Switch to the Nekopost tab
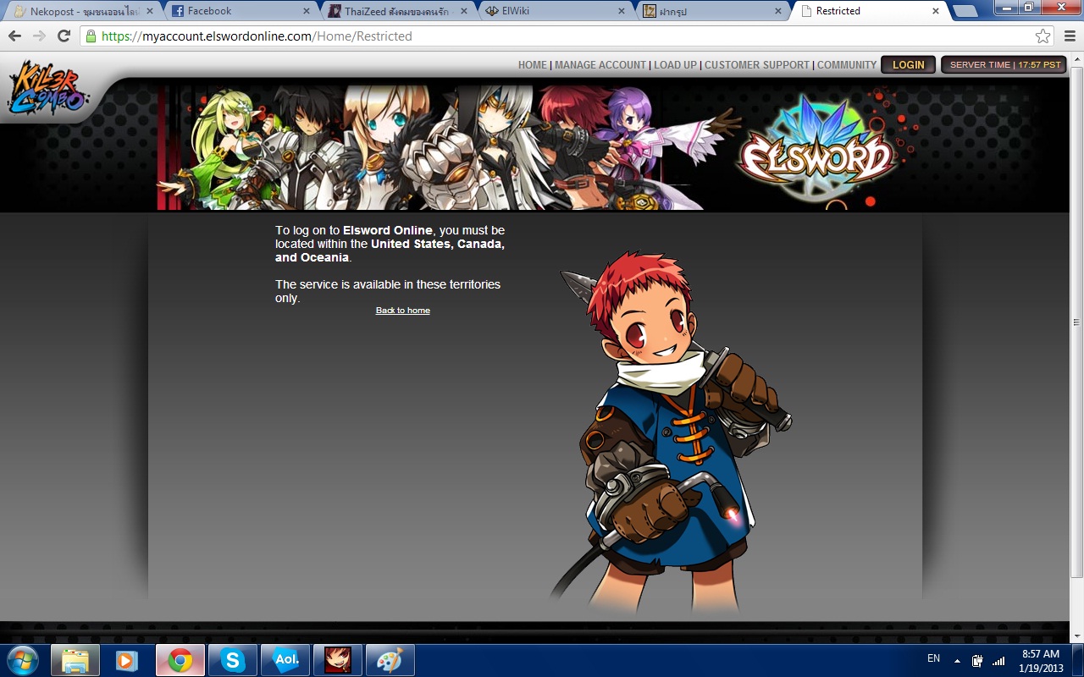Viewport: 1084px width, 677px height. [x=81, y=11]
